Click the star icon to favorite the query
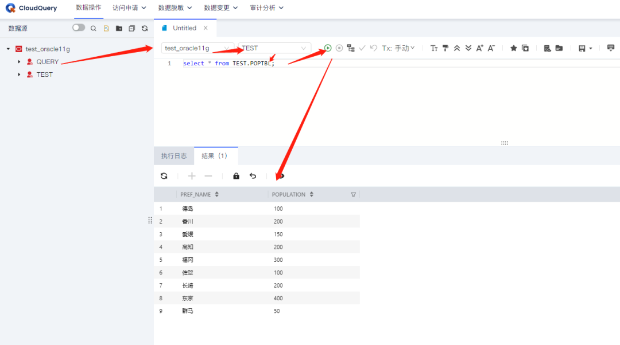The height and width of the screenshot is (345, 620). coord(513,48)
